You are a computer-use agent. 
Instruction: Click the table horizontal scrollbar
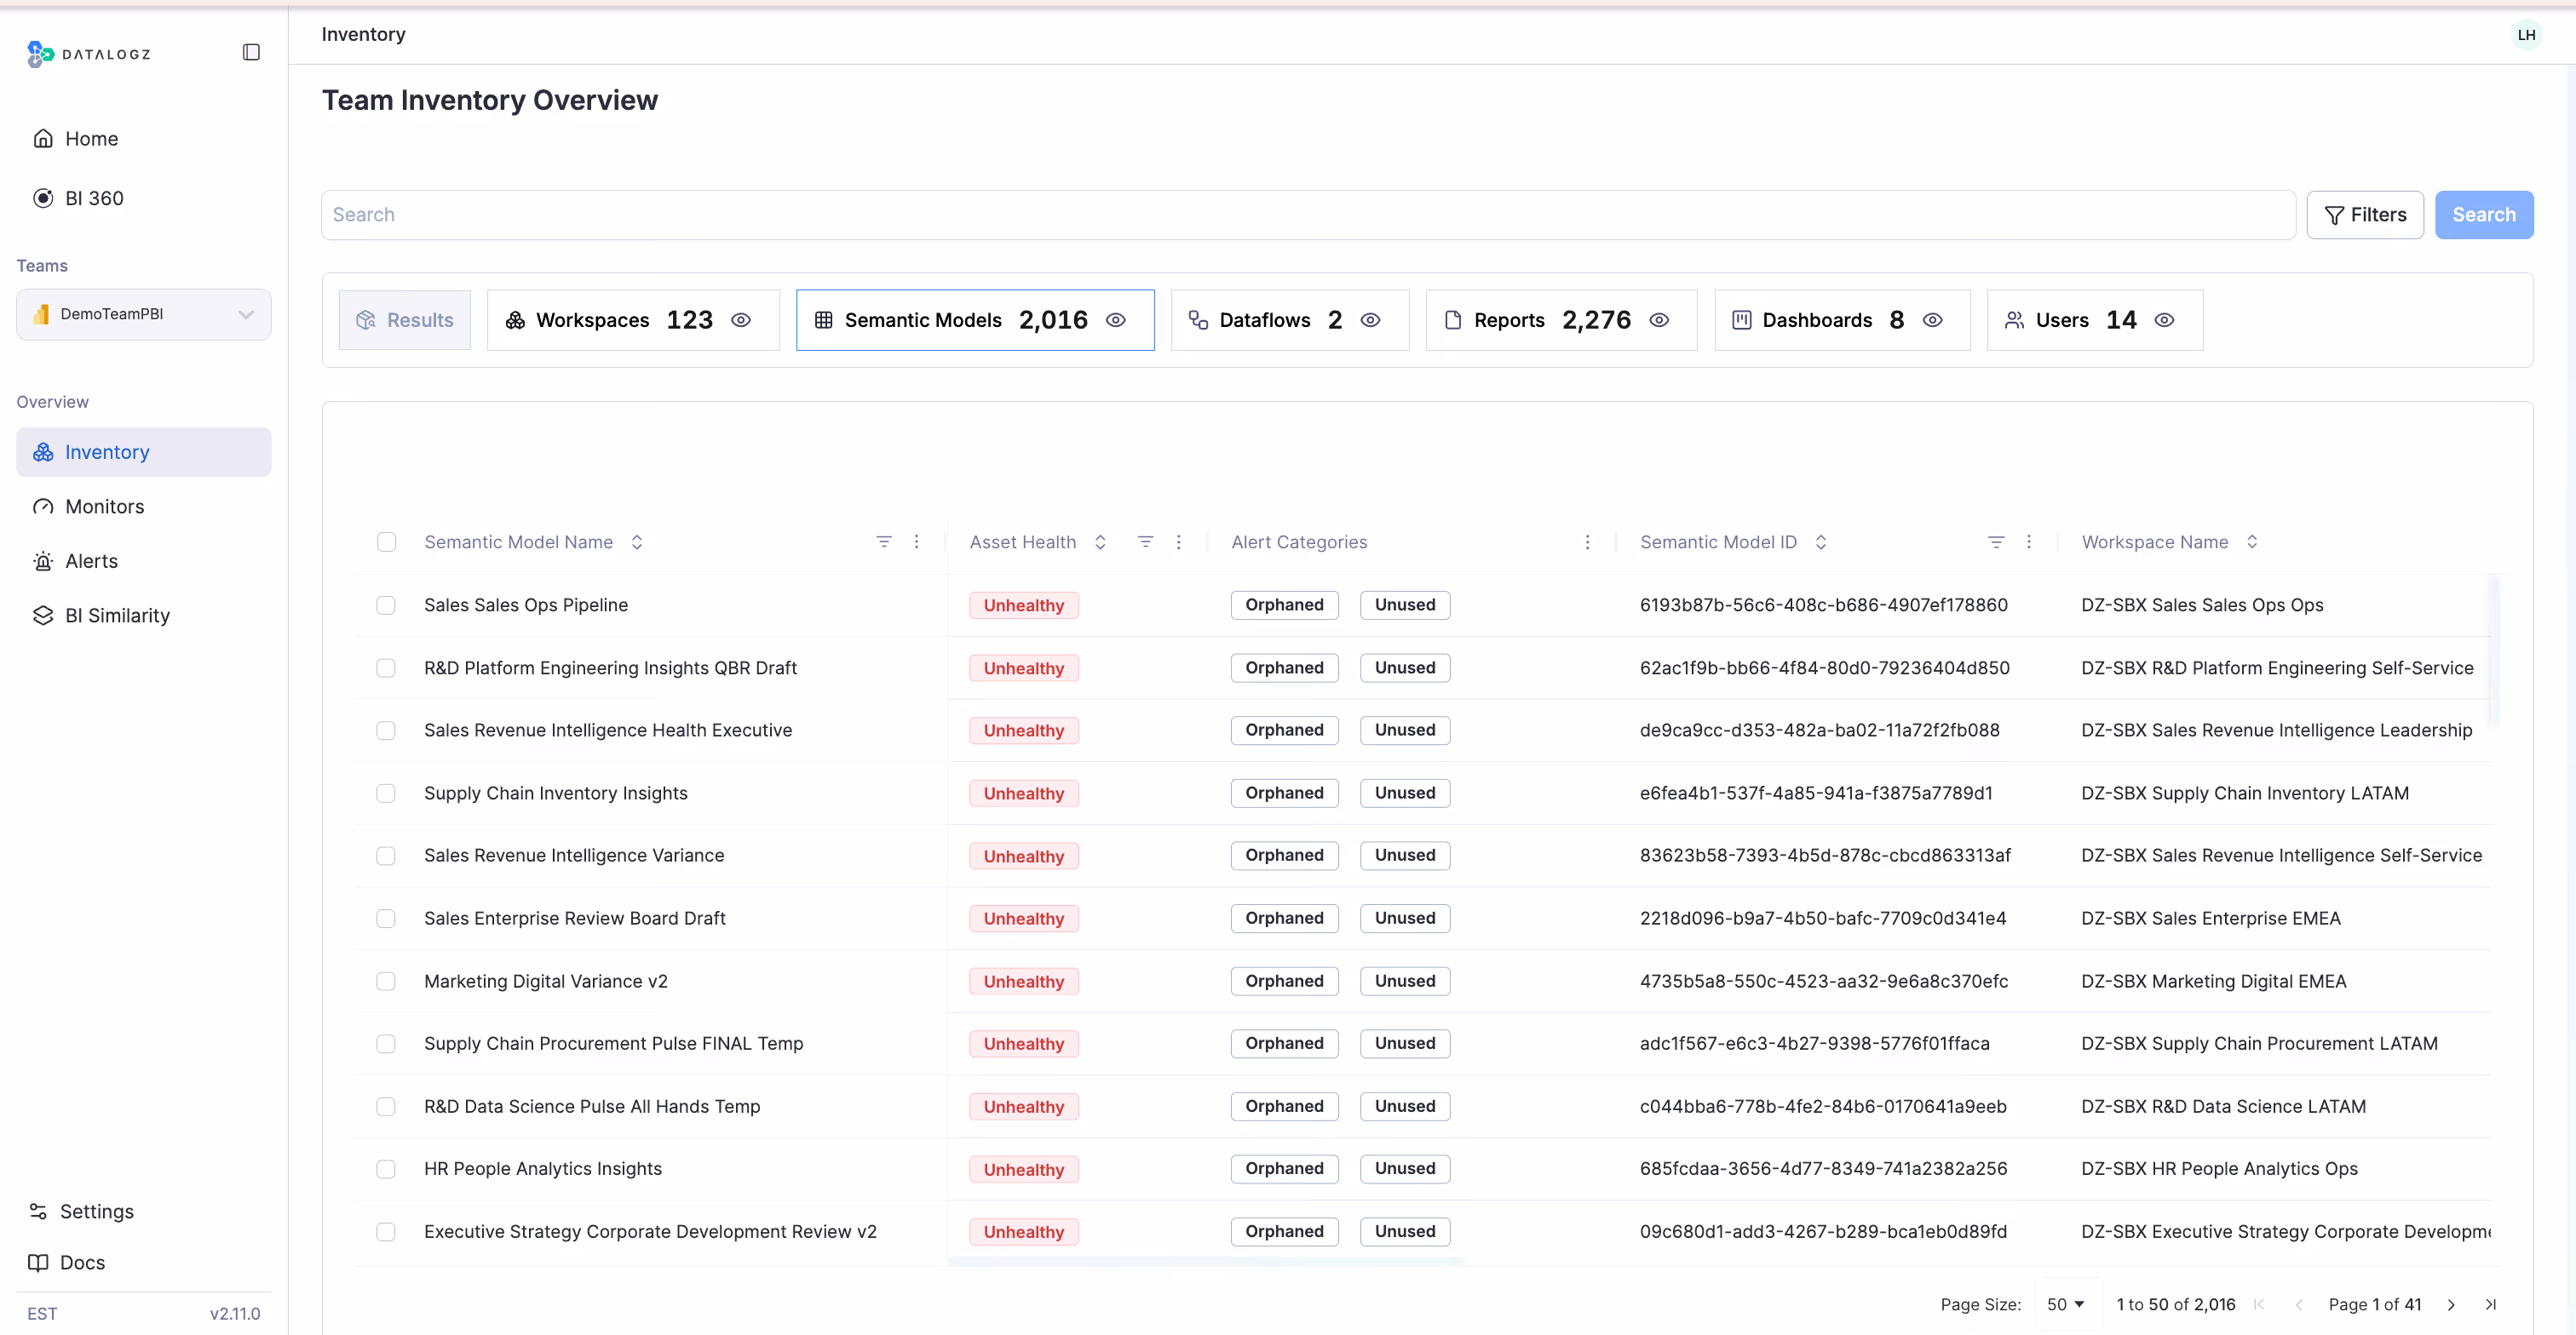(1205, 1262)
